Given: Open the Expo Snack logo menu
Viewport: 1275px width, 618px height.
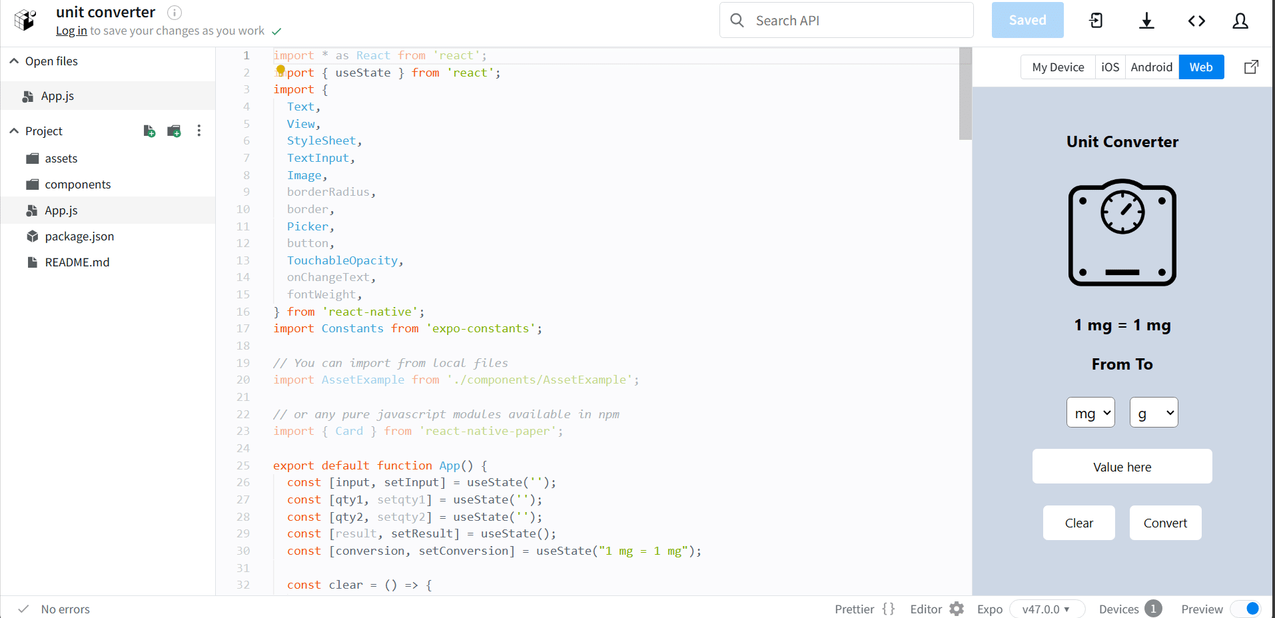Looking at the screenshot, I should [24, 20].
